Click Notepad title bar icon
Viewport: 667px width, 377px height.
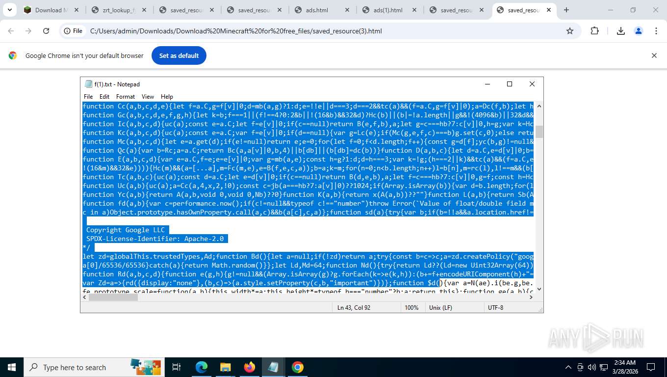coord(88,84)
